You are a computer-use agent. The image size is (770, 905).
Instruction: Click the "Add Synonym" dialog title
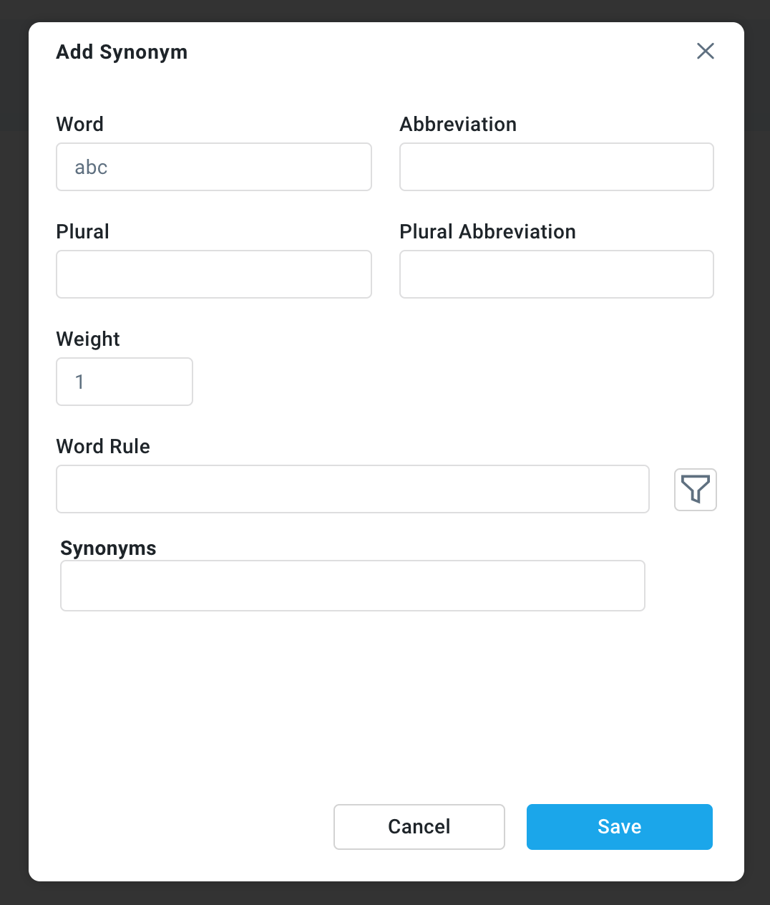coord(122,52)
